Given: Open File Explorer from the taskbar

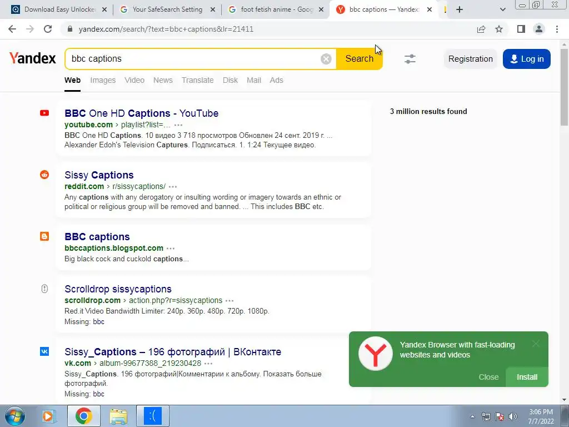Looking at the screenshot, I should pos(118,416).
